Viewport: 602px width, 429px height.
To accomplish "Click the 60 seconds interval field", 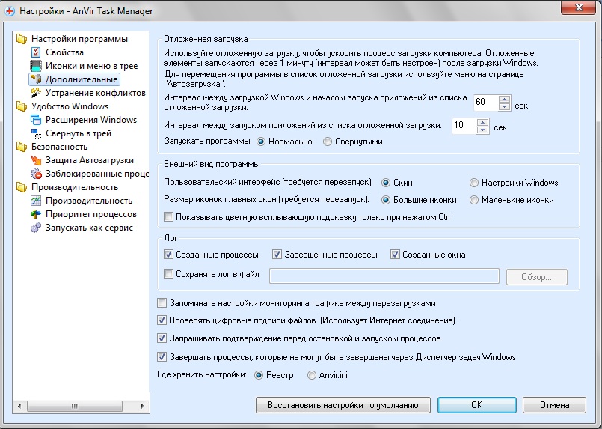I will [486, 103].
